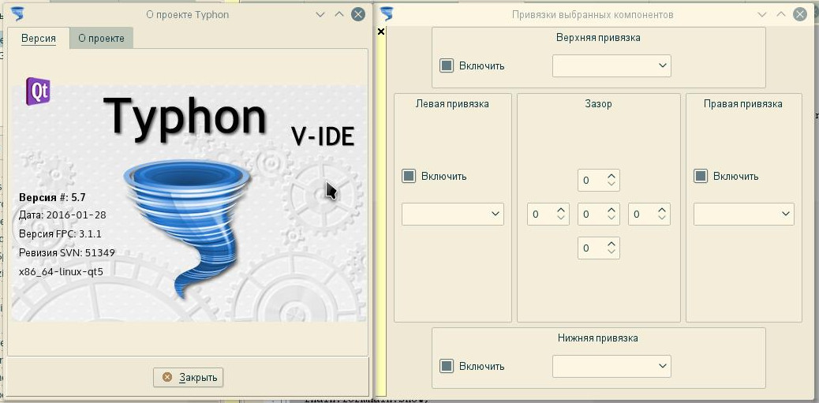The height and width of the screenshot is (403, 819).
Task: Switch to the Версия tab
Action: coord(39,39)
